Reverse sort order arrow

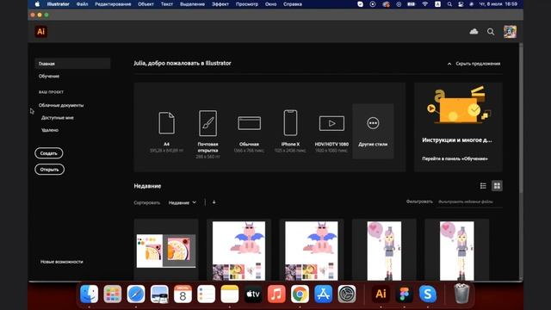pyautogui.click(x=214, y=202)
